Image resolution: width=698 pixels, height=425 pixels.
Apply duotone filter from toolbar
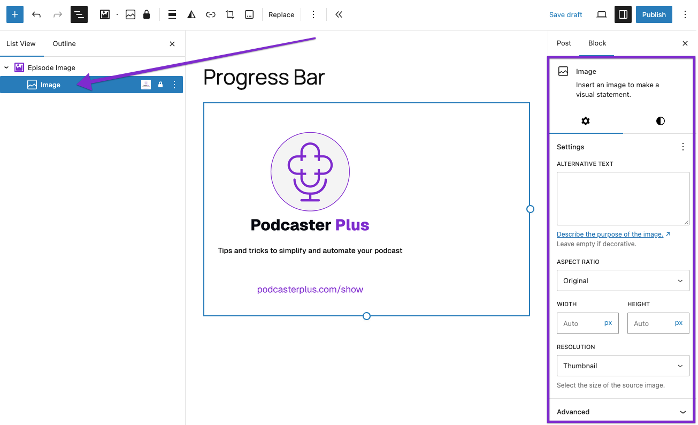(191, 14)
